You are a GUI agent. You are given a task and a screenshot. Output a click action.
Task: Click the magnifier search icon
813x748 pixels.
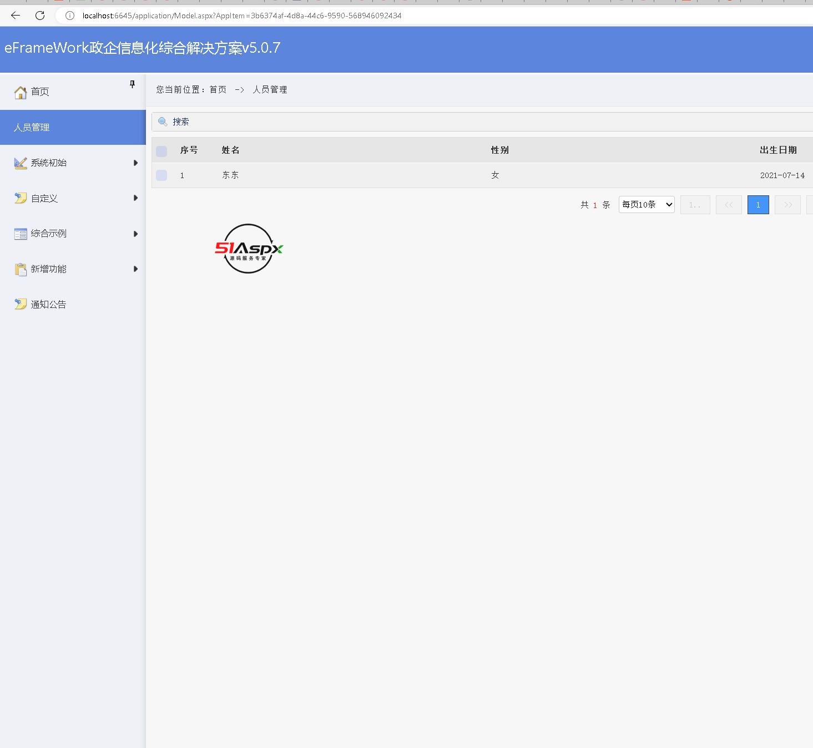(163, 122)
